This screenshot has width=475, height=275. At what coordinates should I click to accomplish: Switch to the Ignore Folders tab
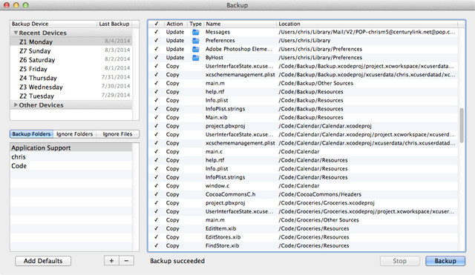(74, 134)
